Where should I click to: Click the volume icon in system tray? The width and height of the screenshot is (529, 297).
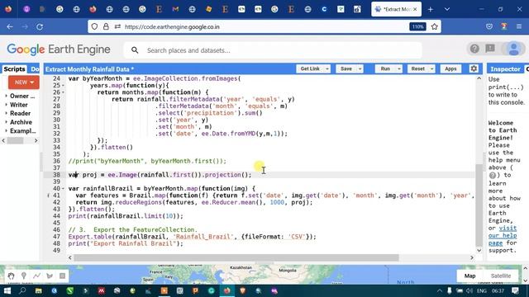pos(469,290)
